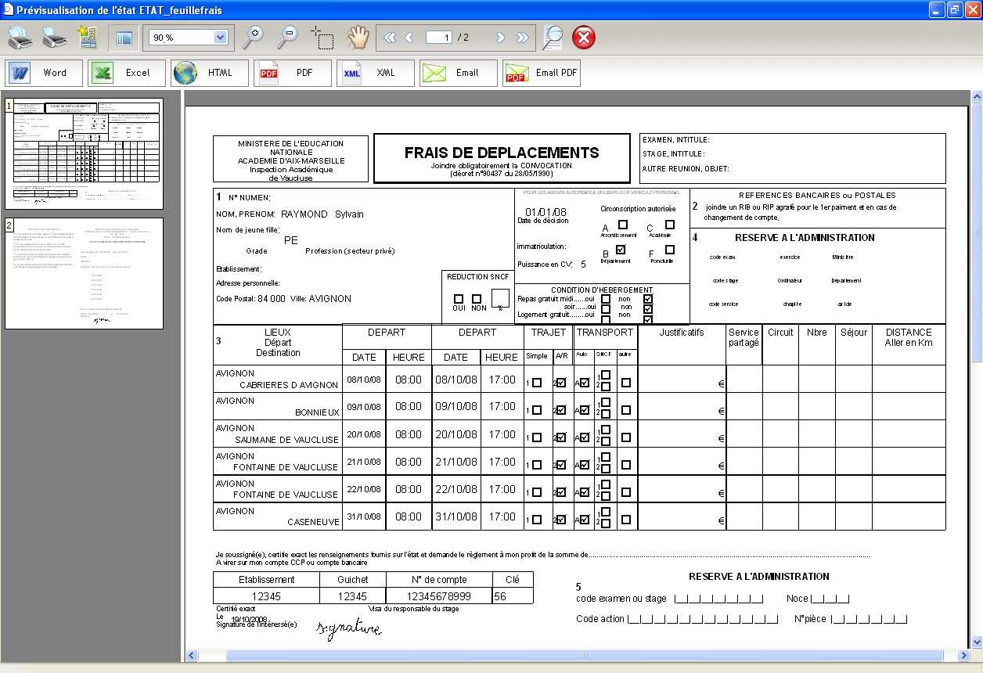Export the report to Word

tap(44, 73)
